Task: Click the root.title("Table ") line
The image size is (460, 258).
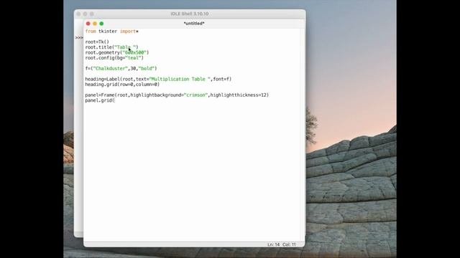Action: click(x=111, y=47)
